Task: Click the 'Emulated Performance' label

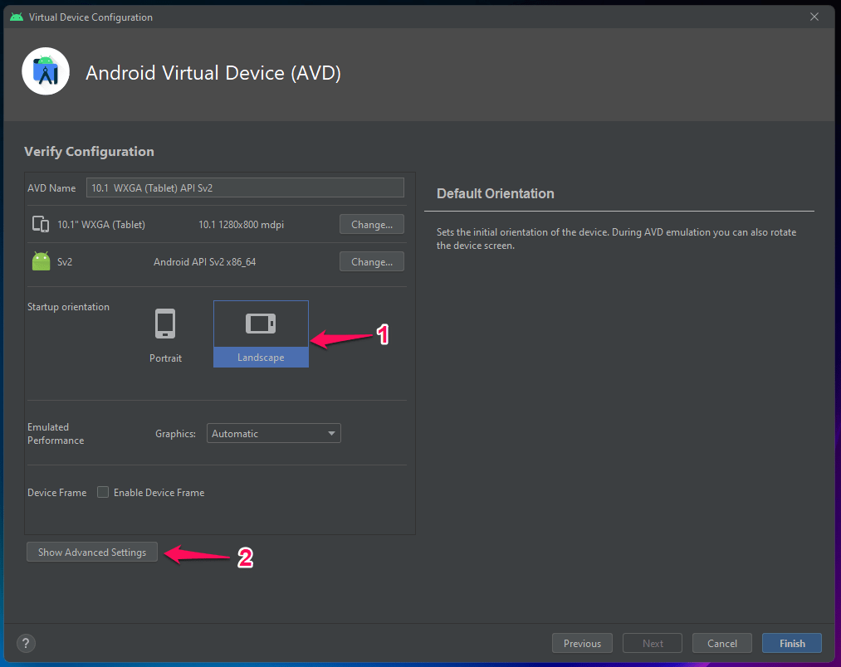Action: [56, 433]
